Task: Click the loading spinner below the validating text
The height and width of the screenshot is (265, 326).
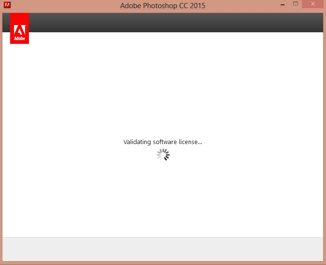Action: (163, 155)
